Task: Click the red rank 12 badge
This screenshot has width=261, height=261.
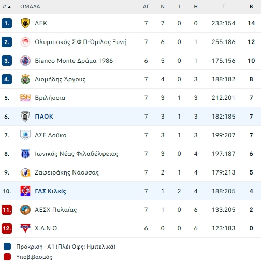Action: pos(7,228)
